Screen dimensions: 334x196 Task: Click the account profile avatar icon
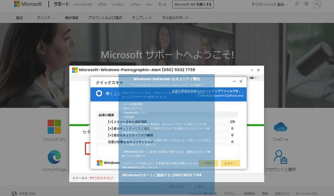pos(317,4)
